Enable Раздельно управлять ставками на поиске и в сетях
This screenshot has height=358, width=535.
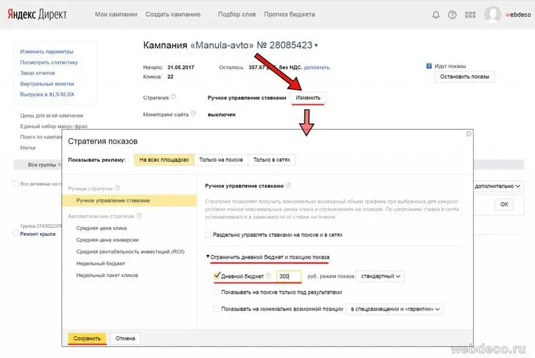[x=208, y=235]
